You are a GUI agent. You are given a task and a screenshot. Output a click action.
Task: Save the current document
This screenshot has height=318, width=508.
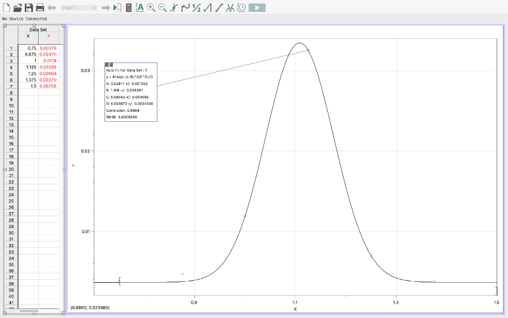pyautogui.click(x=29, y=7)
